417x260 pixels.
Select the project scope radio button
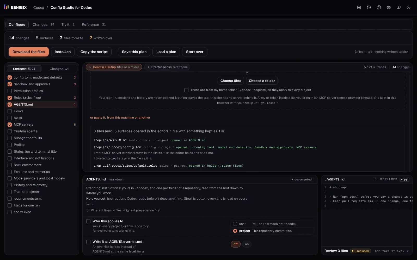tap(235, 231)
